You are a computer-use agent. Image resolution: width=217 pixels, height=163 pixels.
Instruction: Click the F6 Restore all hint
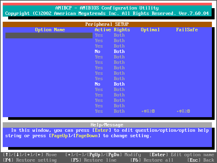tap(152, 160)
